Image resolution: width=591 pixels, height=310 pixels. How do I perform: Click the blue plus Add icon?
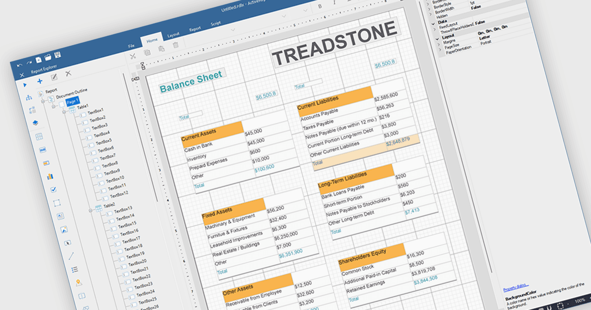(x=40, y=81)
